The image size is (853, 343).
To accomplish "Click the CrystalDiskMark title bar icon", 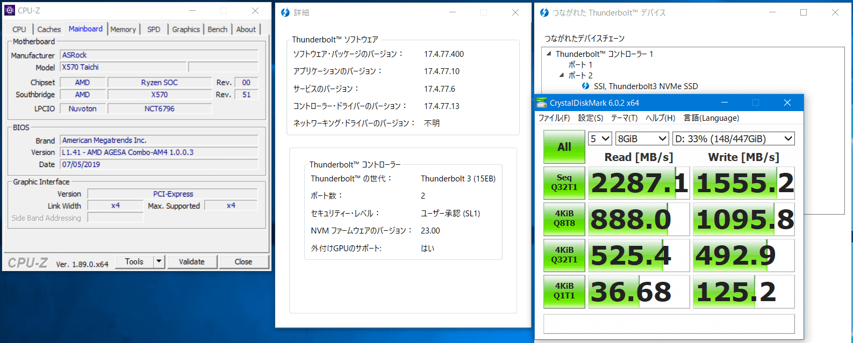I will [542, 103].
